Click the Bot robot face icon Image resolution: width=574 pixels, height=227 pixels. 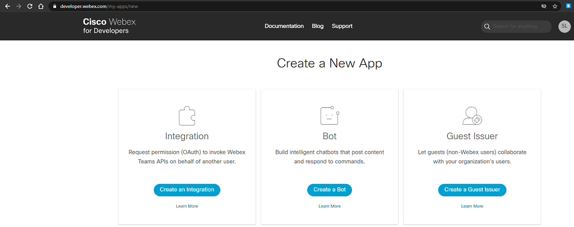click(330, 116)
